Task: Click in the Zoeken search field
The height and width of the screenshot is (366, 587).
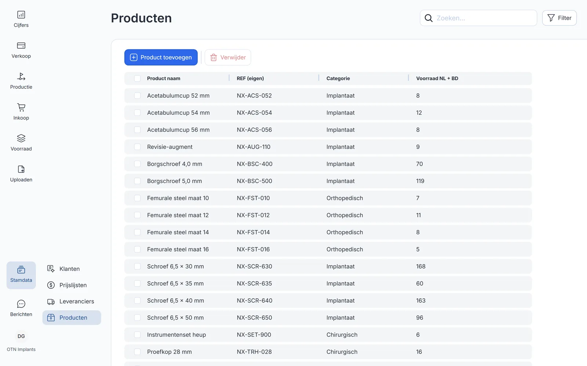Action: click(x=478, y=18)
